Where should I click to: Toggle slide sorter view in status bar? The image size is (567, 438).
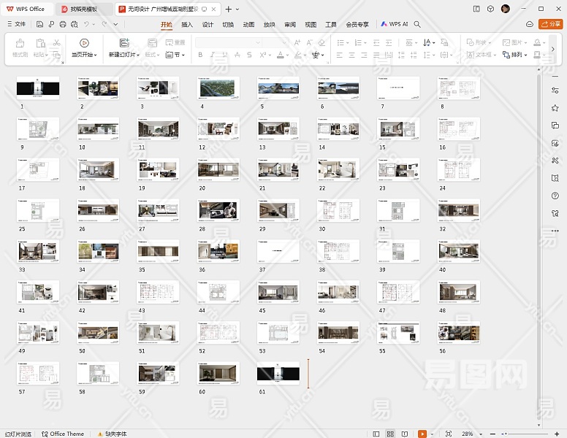391,434
